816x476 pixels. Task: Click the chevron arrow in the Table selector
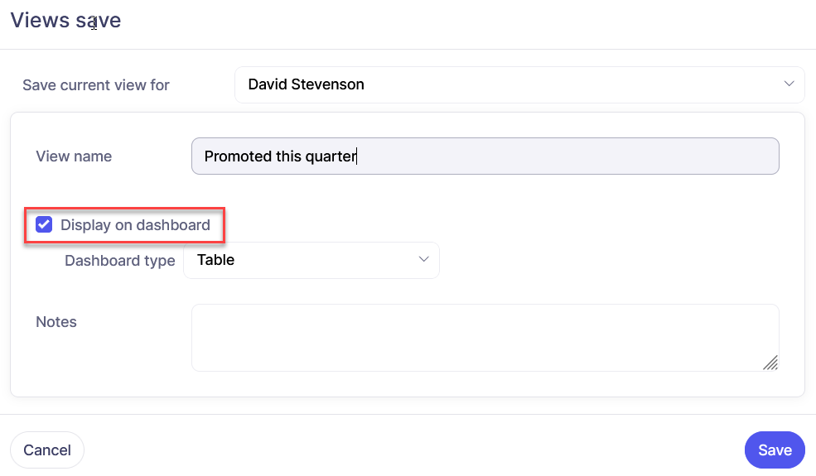point(423,260)
